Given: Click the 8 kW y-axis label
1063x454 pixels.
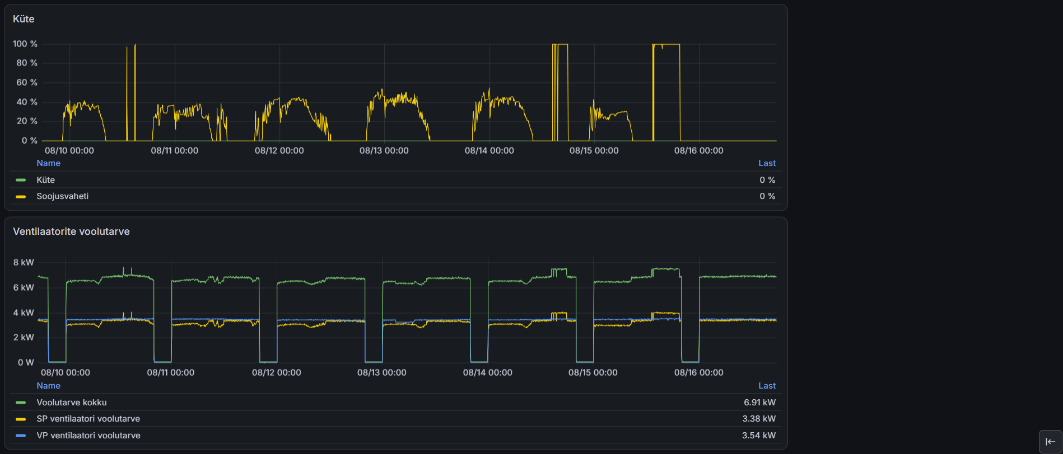Looking at the screenshot, I should pos(24,262).
